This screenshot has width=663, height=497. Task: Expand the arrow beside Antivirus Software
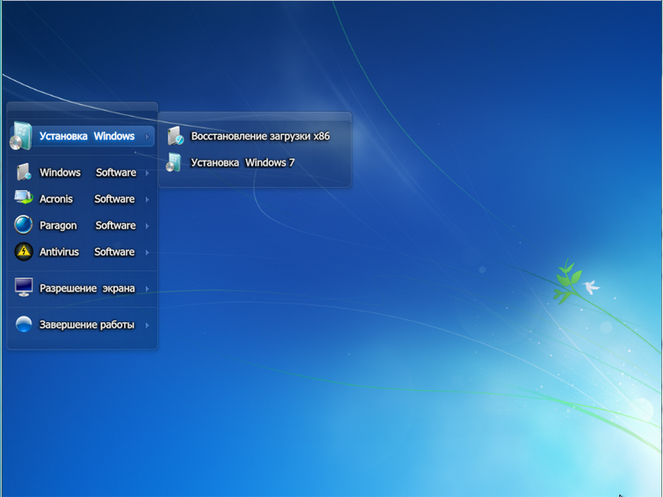point(148,253)
